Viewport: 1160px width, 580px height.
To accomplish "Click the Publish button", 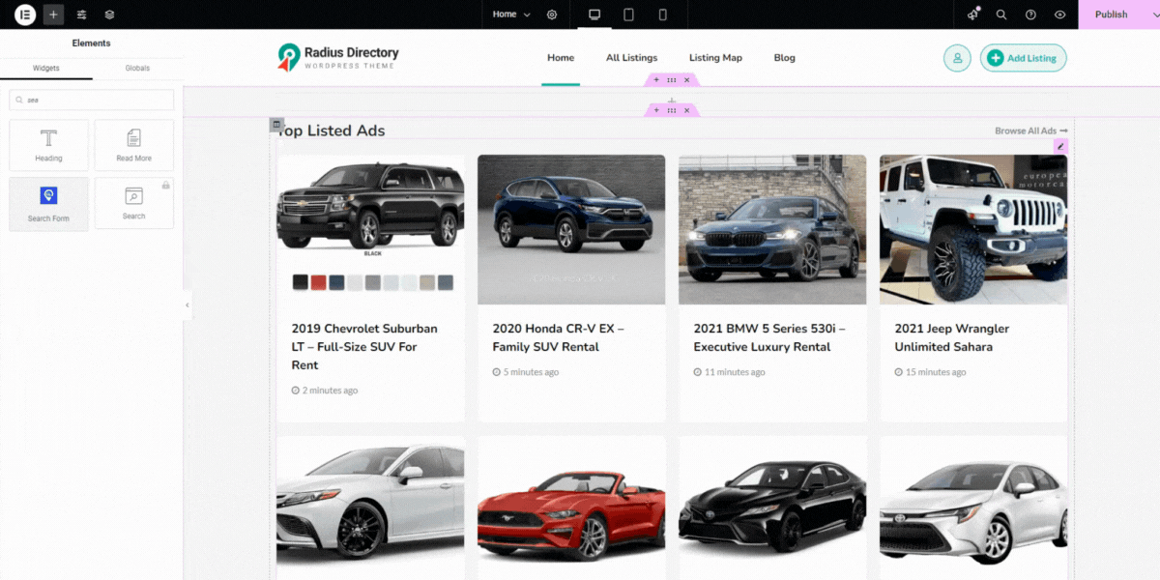I will [1112, 14].
